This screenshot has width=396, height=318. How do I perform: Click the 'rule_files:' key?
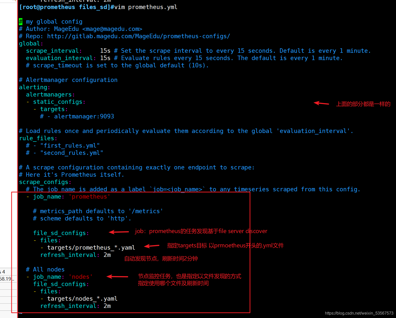38,138
